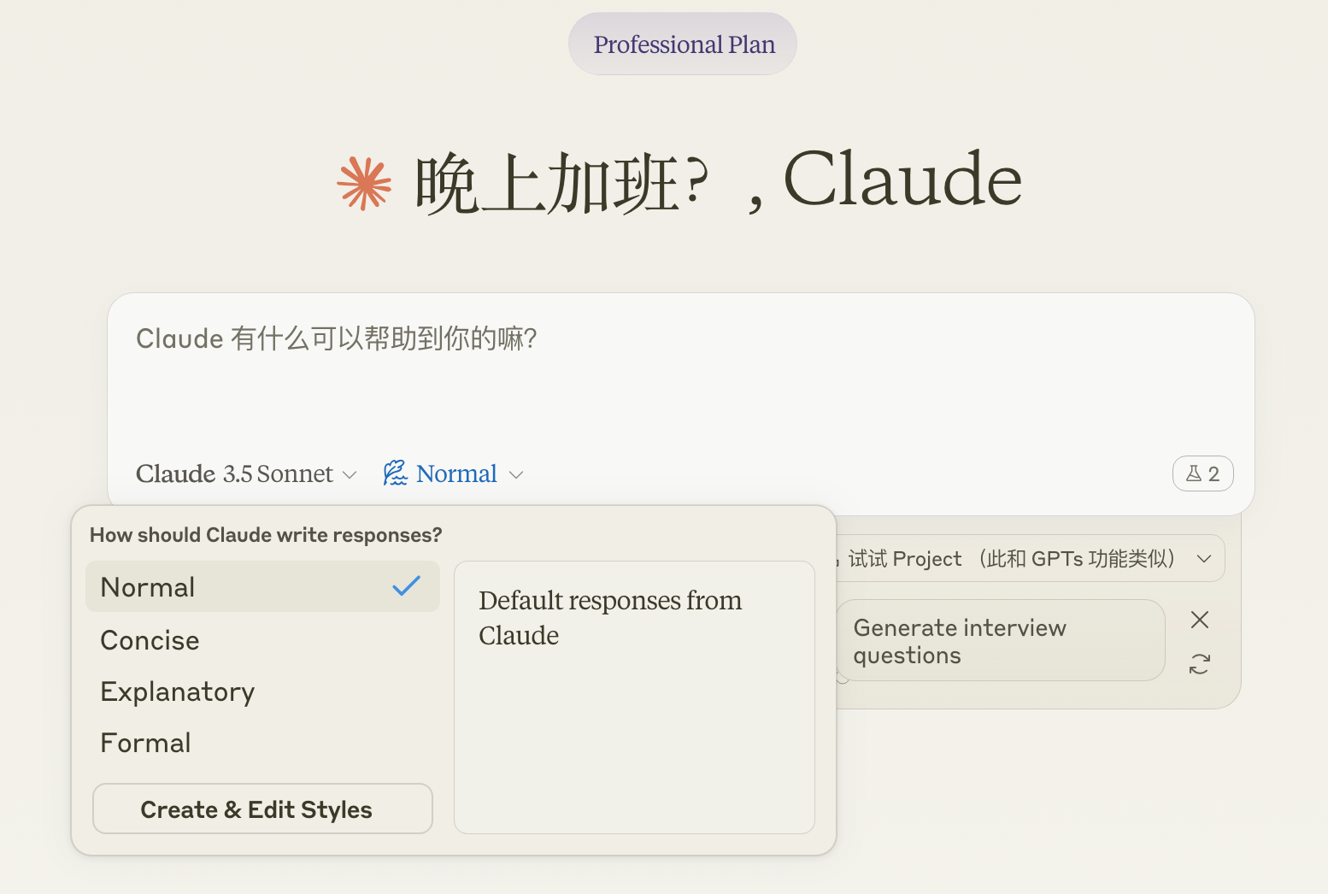Click the writing style quill icon

pos(395,473)
